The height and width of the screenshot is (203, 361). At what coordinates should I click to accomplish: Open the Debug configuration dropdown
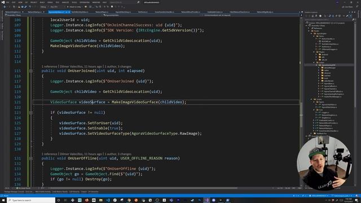coord(44,7)
